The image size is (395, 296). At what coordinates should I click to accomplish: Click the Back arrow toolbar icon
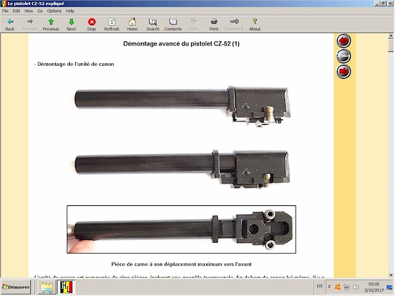(x=10, y=22)
